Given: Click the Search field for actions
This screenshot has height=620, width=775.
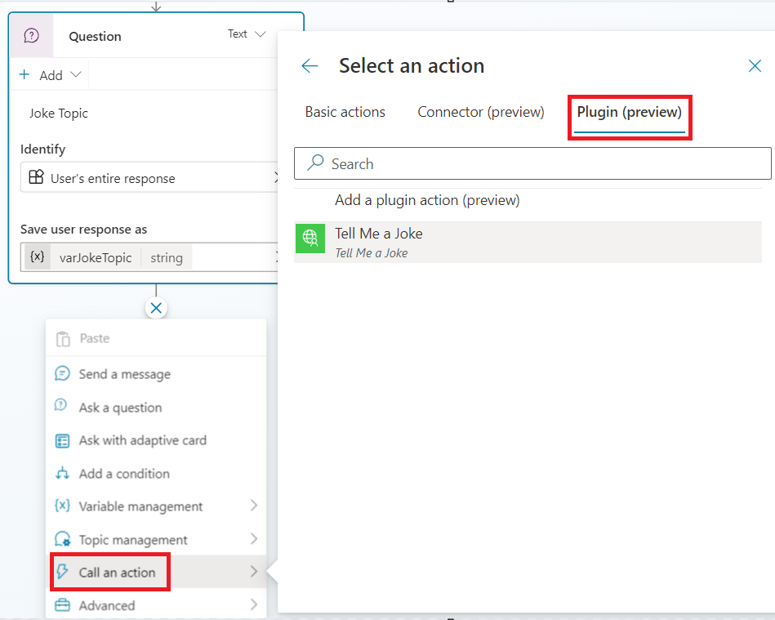Looking at the screenshot, I should pos(532,164).
